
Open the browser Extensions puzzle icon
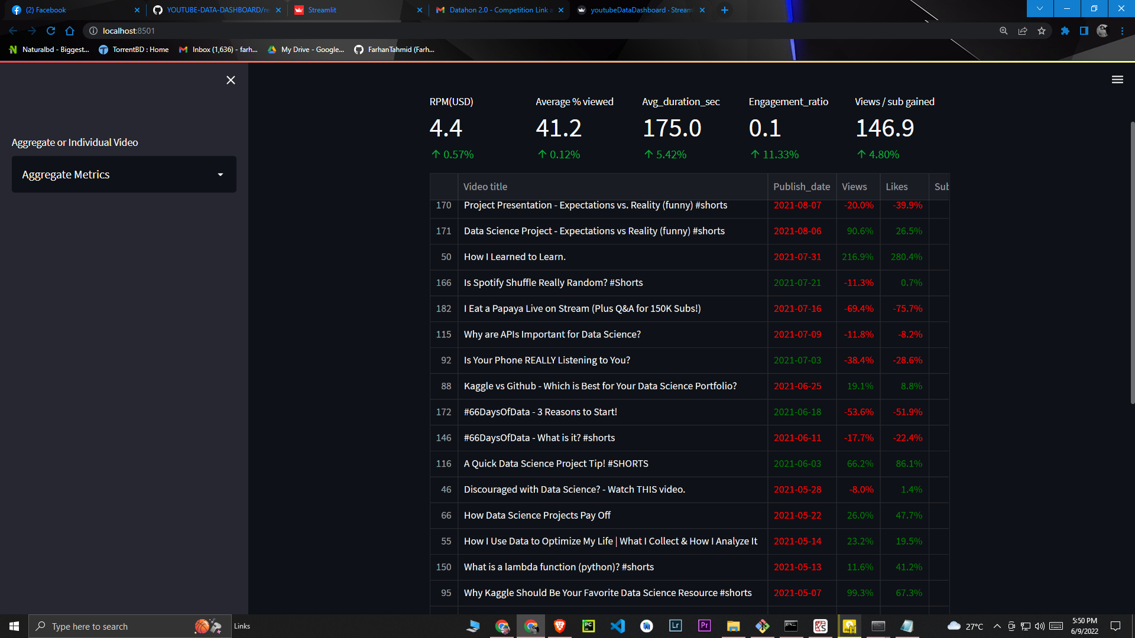[1065, 31]
